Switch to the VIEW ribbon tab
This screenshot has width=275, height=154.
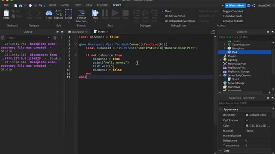click(x=89, y=6)
